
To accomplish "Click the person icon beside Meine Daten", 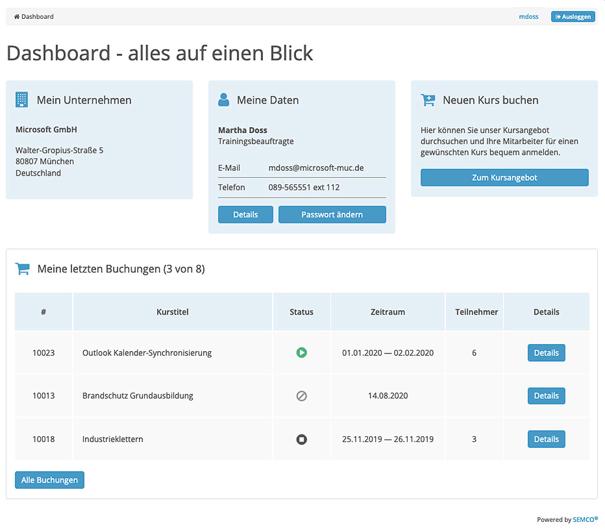I will click(x=223, y=100).
